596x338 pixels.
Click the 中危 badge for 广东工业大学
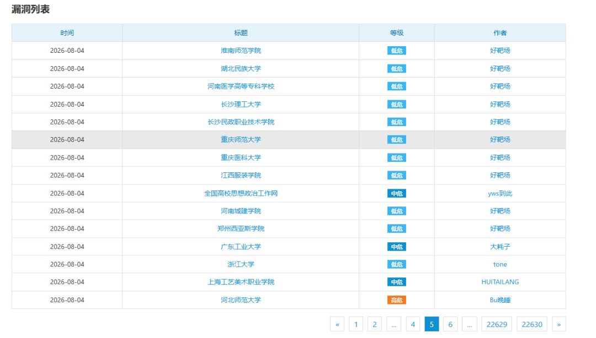click(x=396, y=247)
